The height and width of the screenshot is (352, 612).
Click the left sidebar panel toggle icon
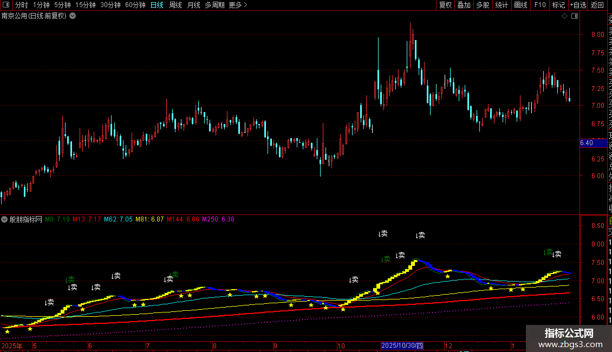[x=6, y=5]
